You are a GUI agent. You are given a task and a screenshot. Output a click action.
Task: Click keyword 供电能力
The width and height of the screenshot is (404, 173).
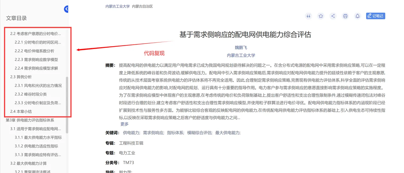(x=131, y=133)
